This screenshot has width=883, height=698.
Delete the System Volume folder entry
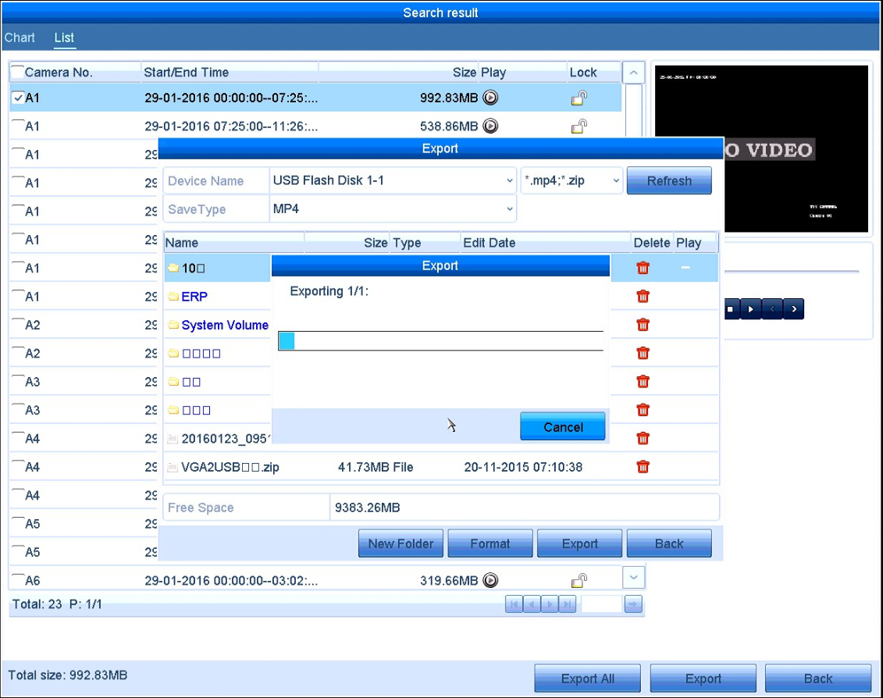pyautogui.click(x=643, y=325)
